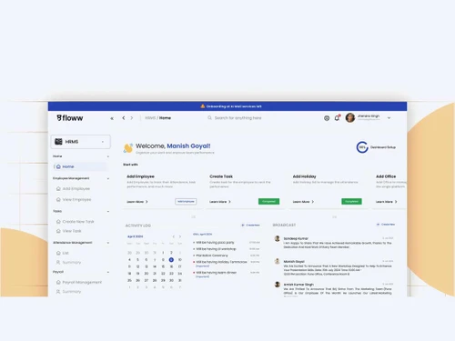This screenshot has height=341, width=455.
Task: Collapse the sidebar with the double-chevron icon
Action: pyautogui.click(x=112, y=118)
